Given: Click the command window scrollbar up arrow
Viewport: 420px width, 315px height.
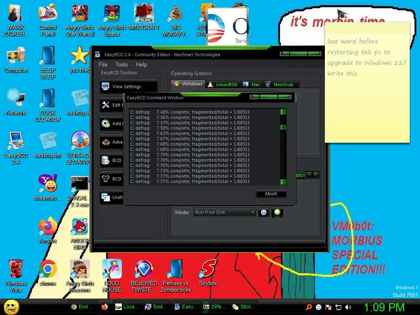Looking at the screenshot, I should (283, 112).
